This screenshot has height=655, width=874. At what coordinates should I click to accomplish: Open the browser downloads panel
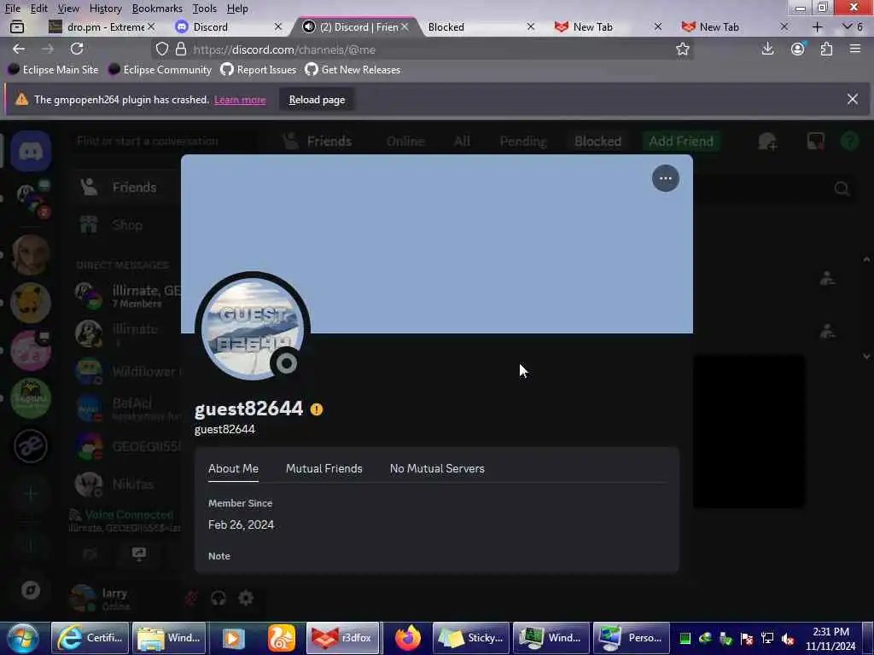pyautogui.click(x=767, y=49)
